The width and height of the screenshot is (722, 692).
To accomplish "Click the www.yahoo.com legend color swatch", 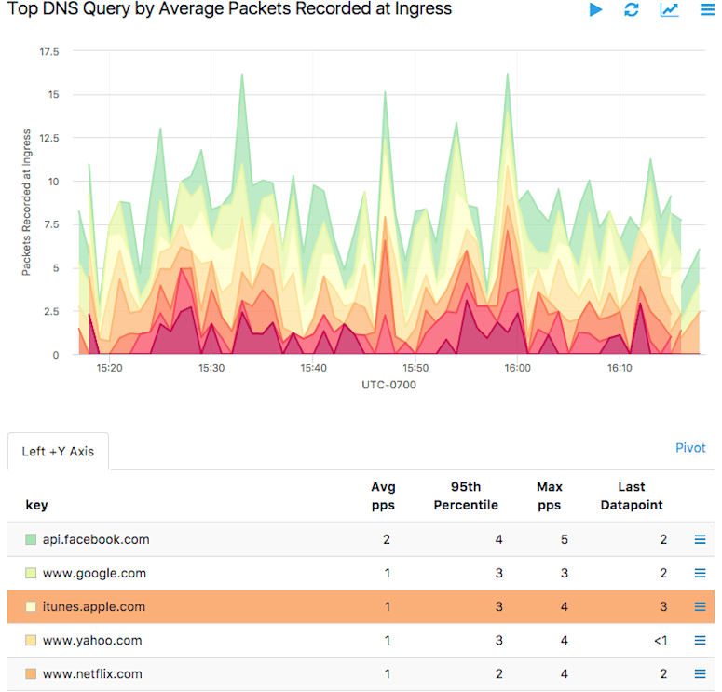I will (x=31, y=640).
